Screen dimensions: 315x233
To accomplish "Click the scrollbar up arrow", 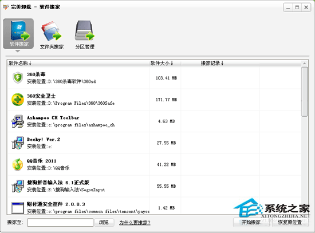I will (305, 64).
